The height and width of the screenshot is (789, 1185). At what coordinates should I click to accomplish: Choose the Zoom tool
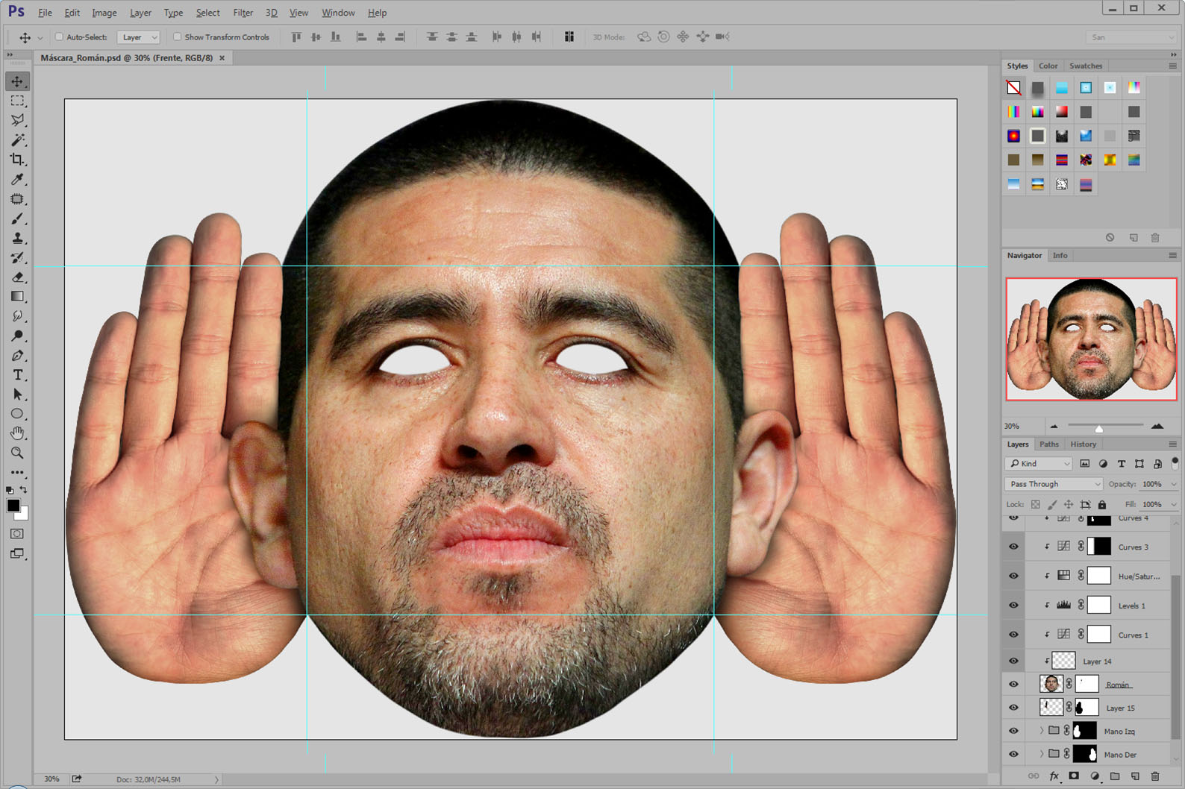point(17,453)
